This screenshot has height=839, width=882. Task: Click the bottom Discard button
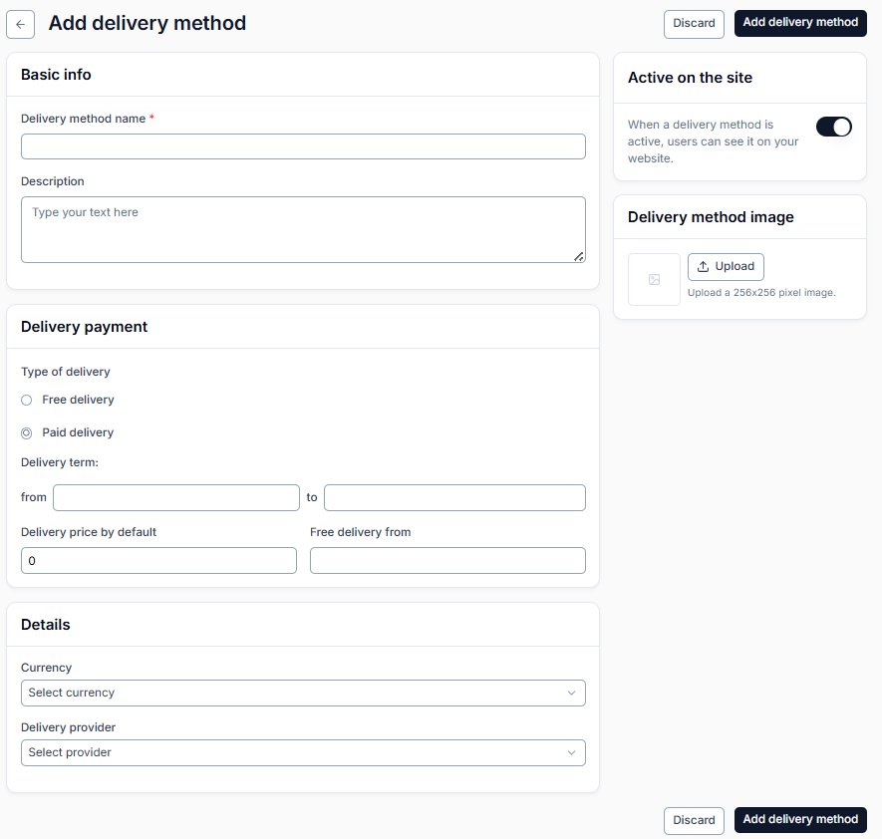pyautogui.click(x=694, y=820)
